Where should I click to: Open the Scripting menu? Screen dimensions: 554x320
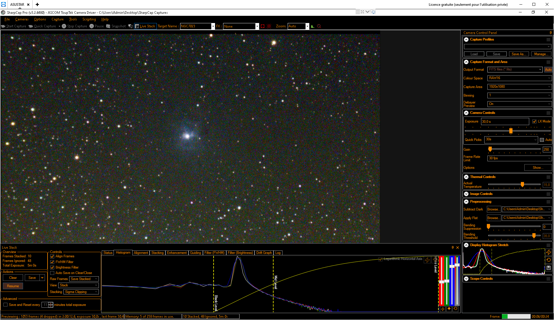coord(89,19)
